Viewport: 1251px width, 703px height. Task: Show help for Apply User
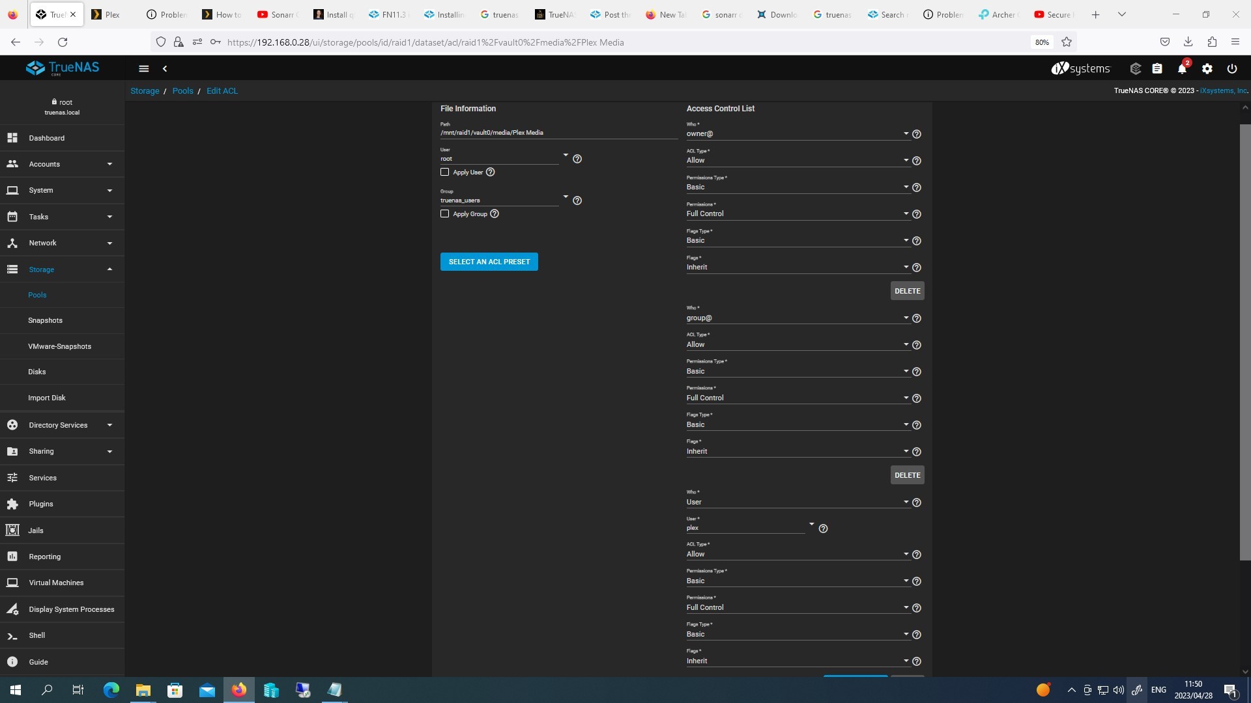[491, 172]
